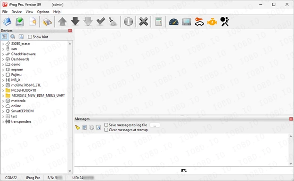Click the orange engine ECU icon
The height and width of the screenshot is (181, 294).
212,22
